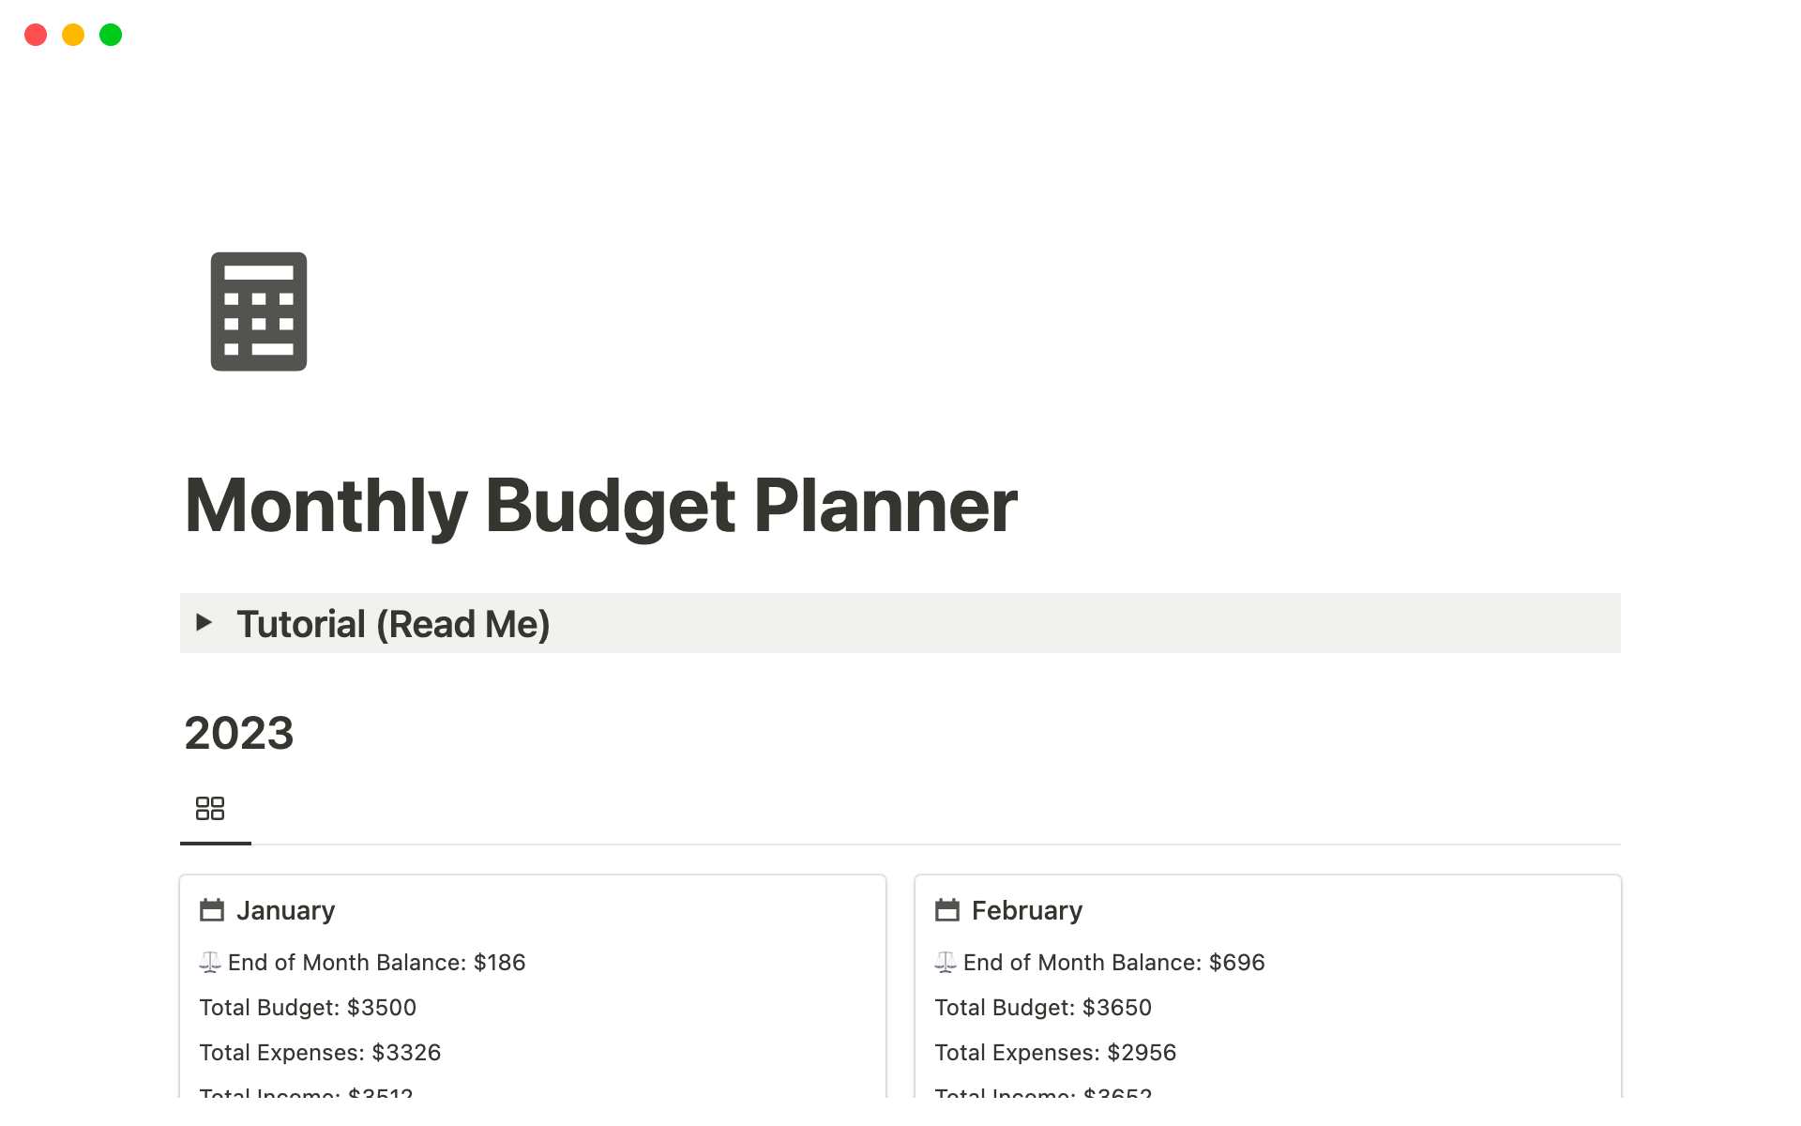This screenshot has height=1126, width=1801.
Task: Click Total Expenses $2956 in February
Action: coord(1055,1053)
